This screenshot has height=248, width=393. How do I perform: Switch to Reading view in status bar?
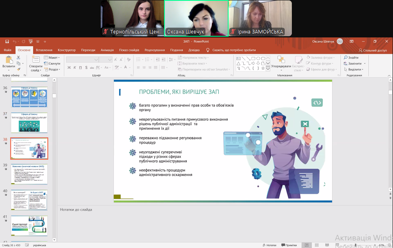click(327, 245)
